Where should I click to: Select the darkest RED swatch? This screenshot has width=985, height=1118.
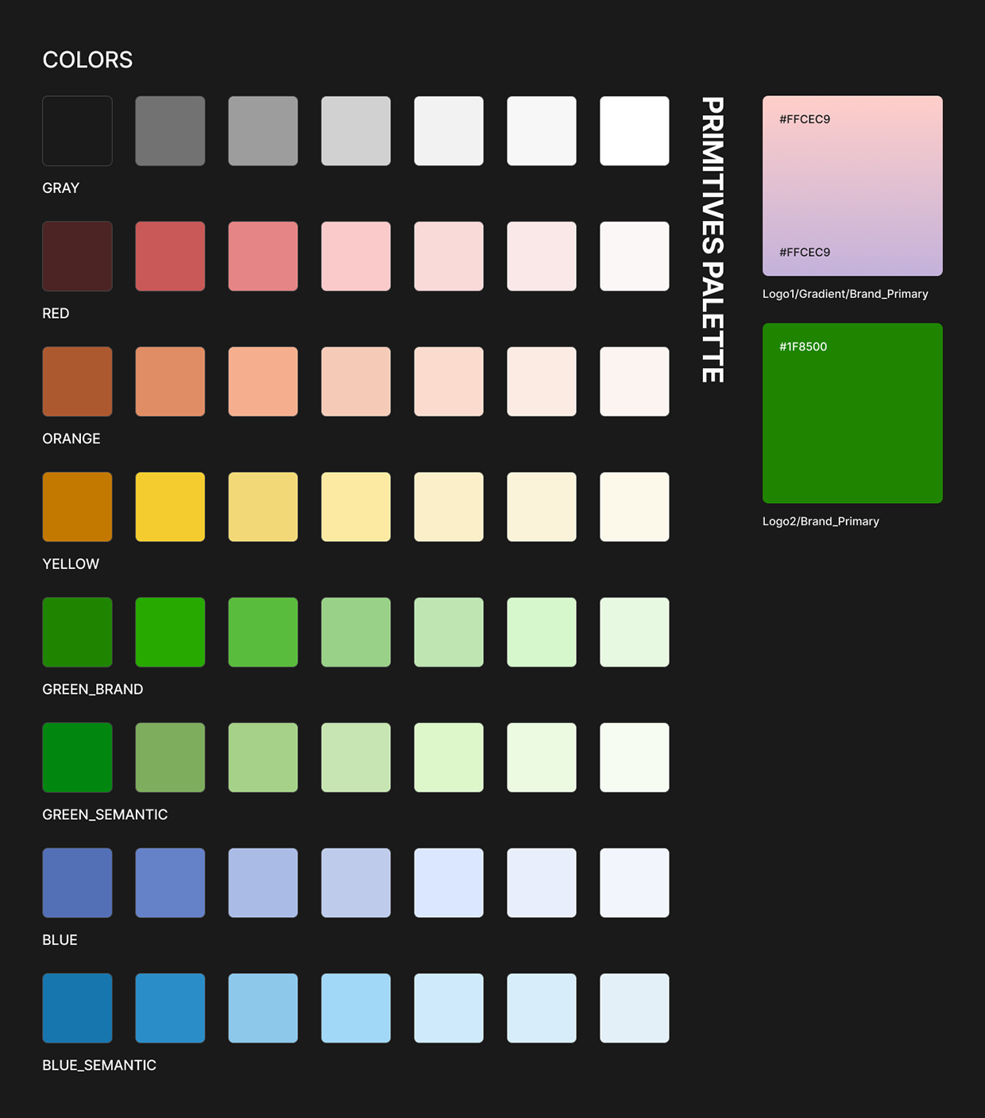coord(77,256)
